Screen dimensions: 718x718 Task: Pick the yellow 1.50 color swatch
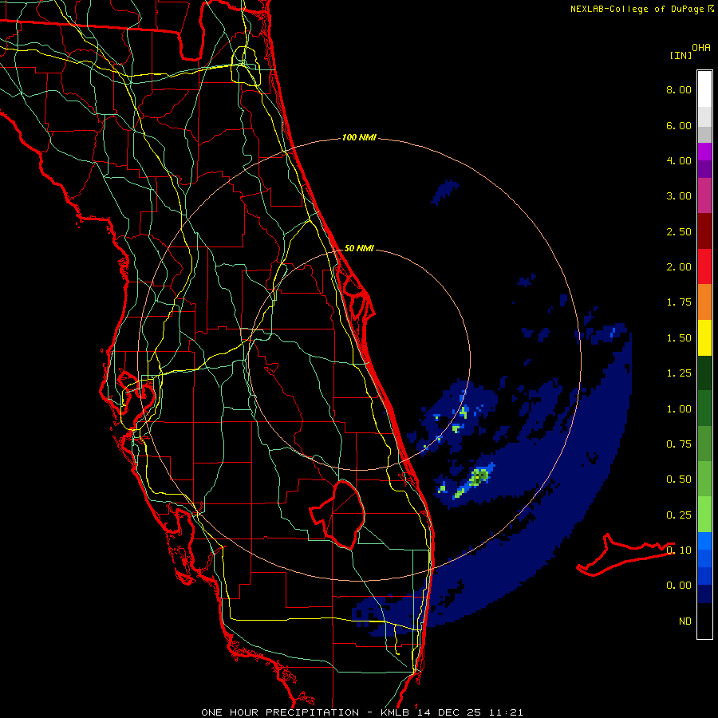coord(704,337)
